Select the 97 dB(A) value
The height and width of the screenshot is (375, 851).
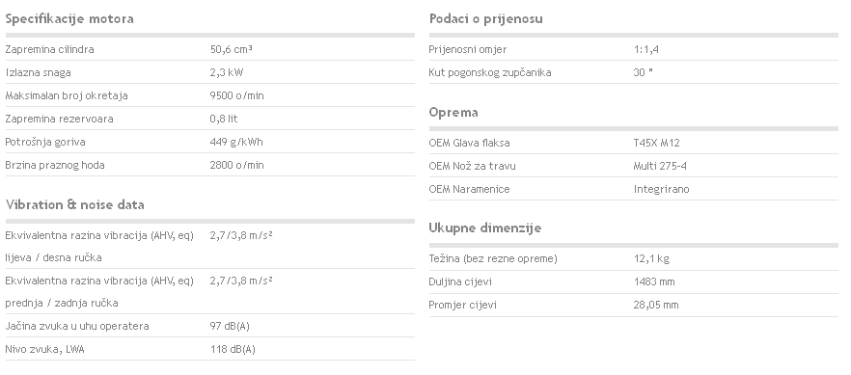coord(230,326)
